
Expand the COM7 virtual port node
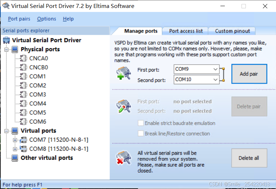click(15, 140)
